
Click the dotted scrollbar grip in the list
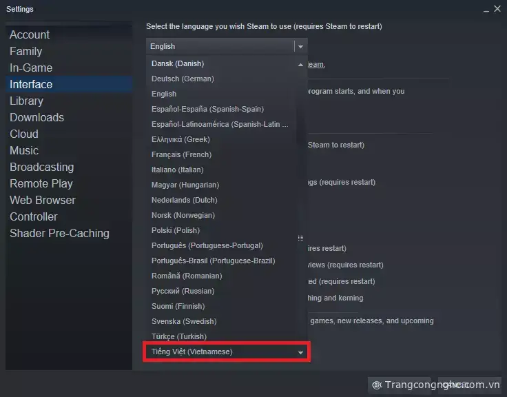pos(301,238)
